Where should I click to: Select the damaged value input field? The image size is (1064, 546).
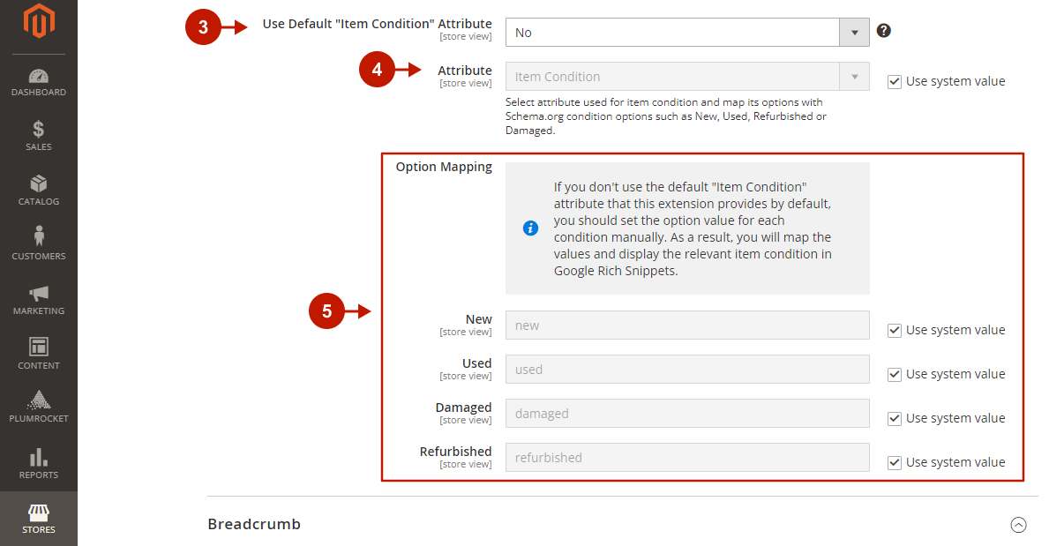coord(686,413)
